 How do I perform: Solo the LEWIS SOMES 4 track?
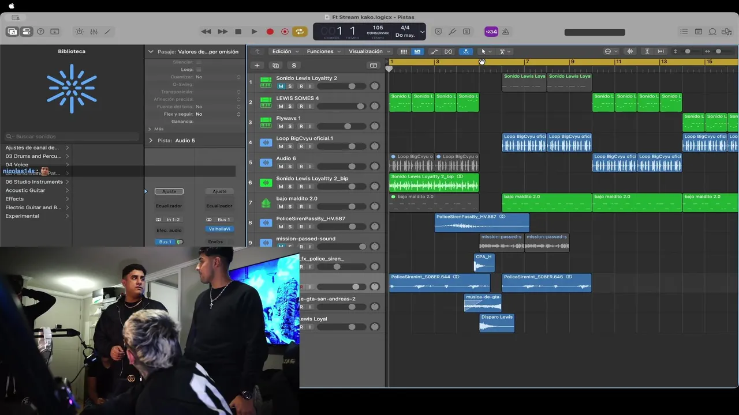[290, 107]
